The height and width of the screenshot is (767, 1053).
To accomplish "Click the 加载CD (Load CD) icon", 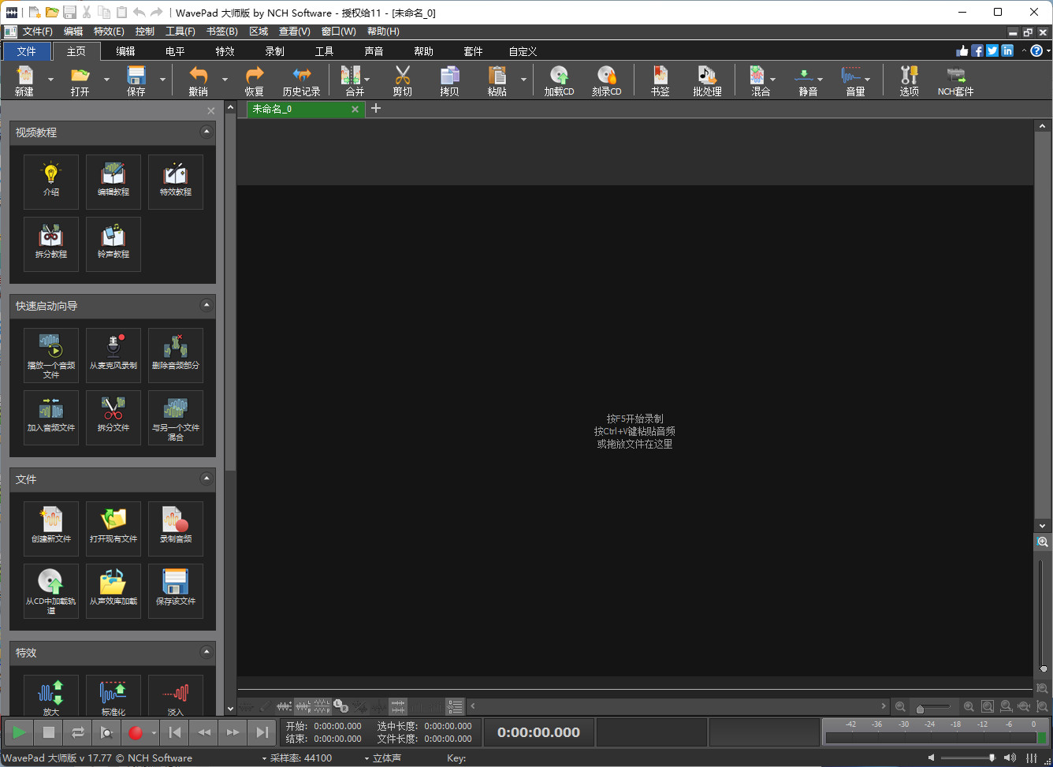I will click(x=559, y=80).
